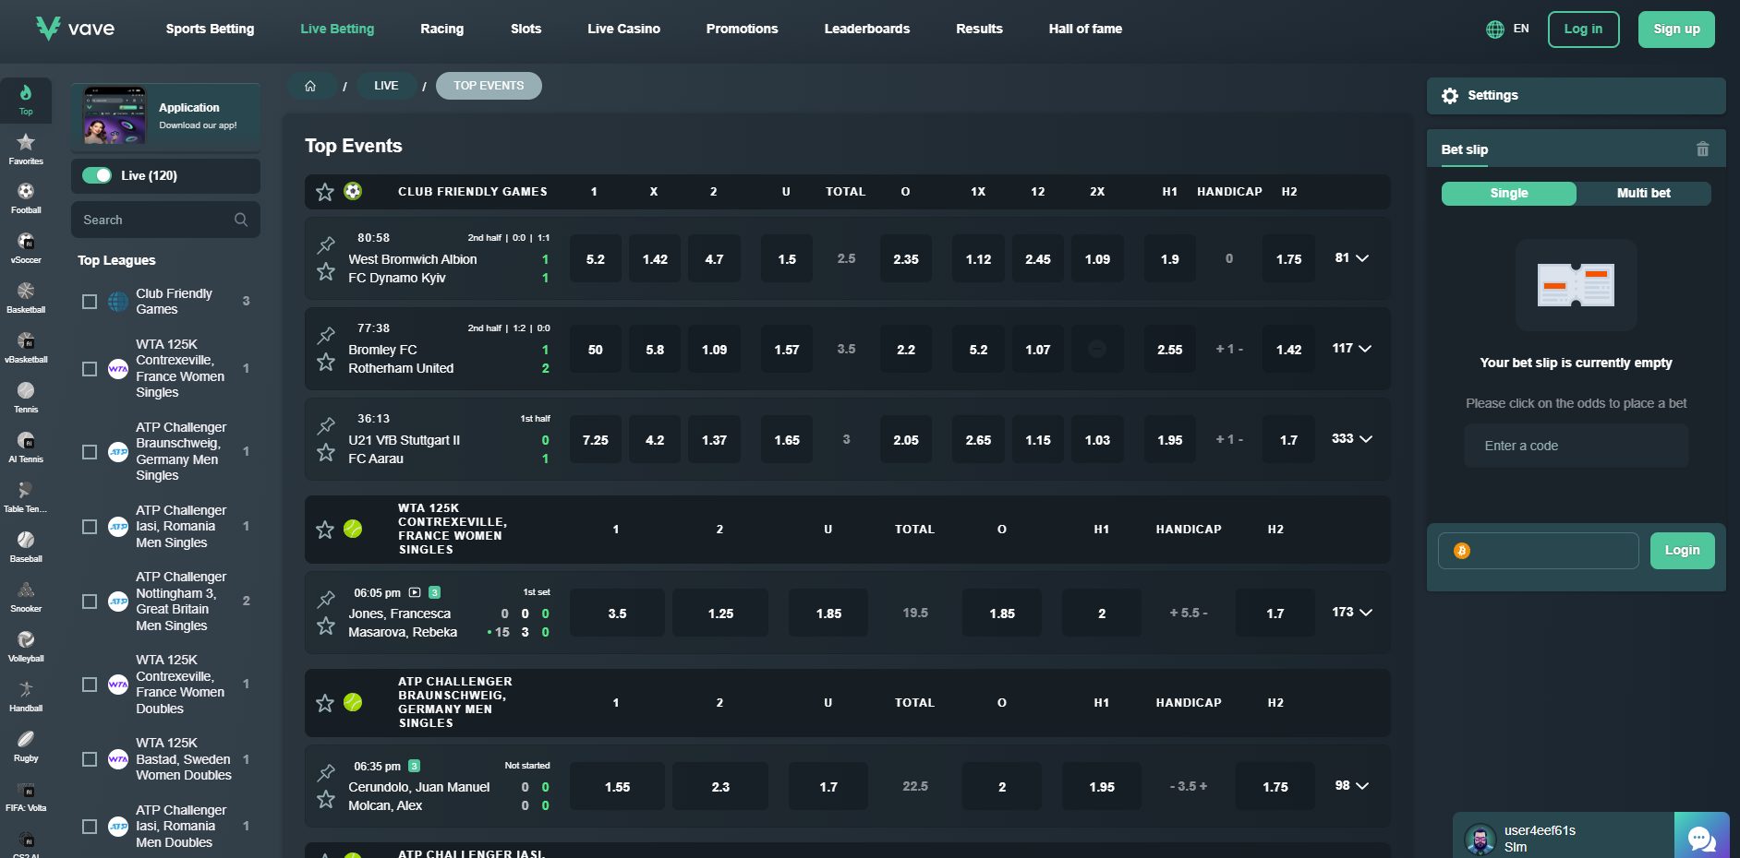Click the Enter a code field
This screenshot has width=1740, height=858.
pyautogui.click(x=1575, y=447)
